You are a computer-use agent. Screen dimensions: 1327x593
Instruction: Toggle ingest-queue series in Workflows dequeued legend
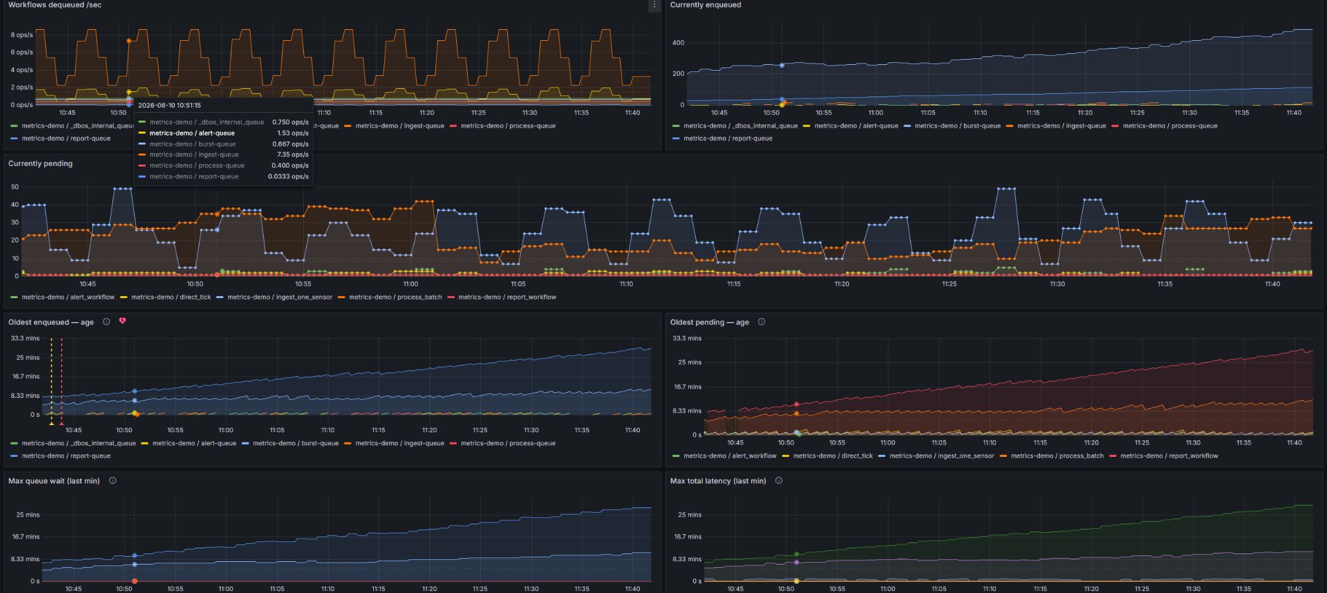click(400, 126)
